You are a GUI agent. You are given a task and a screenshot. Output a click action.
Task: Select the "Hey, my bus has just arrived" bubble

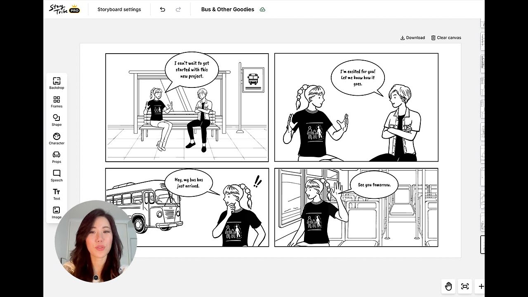click(189, 183)
